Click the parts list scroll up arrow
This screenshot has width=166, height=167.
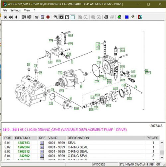click(162, 143)
